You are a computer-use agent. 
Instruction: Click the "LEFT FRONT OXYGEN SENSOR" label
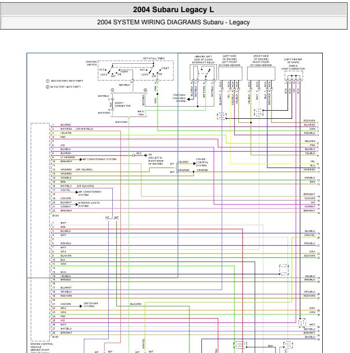229,64
